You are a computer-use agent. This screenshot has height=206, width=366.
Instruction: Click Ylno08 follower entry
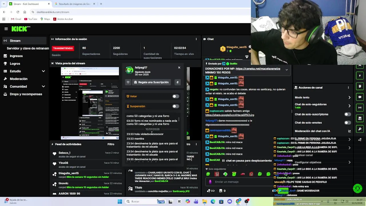[x=85, y=165]
